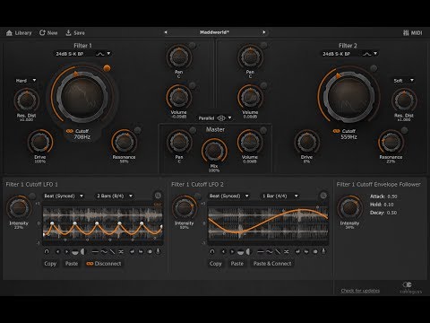The width and height of the screenshot is (430, 323).
Task: Open LFO 2 magnifier zoom icon
Action: [x=323, y=196]
